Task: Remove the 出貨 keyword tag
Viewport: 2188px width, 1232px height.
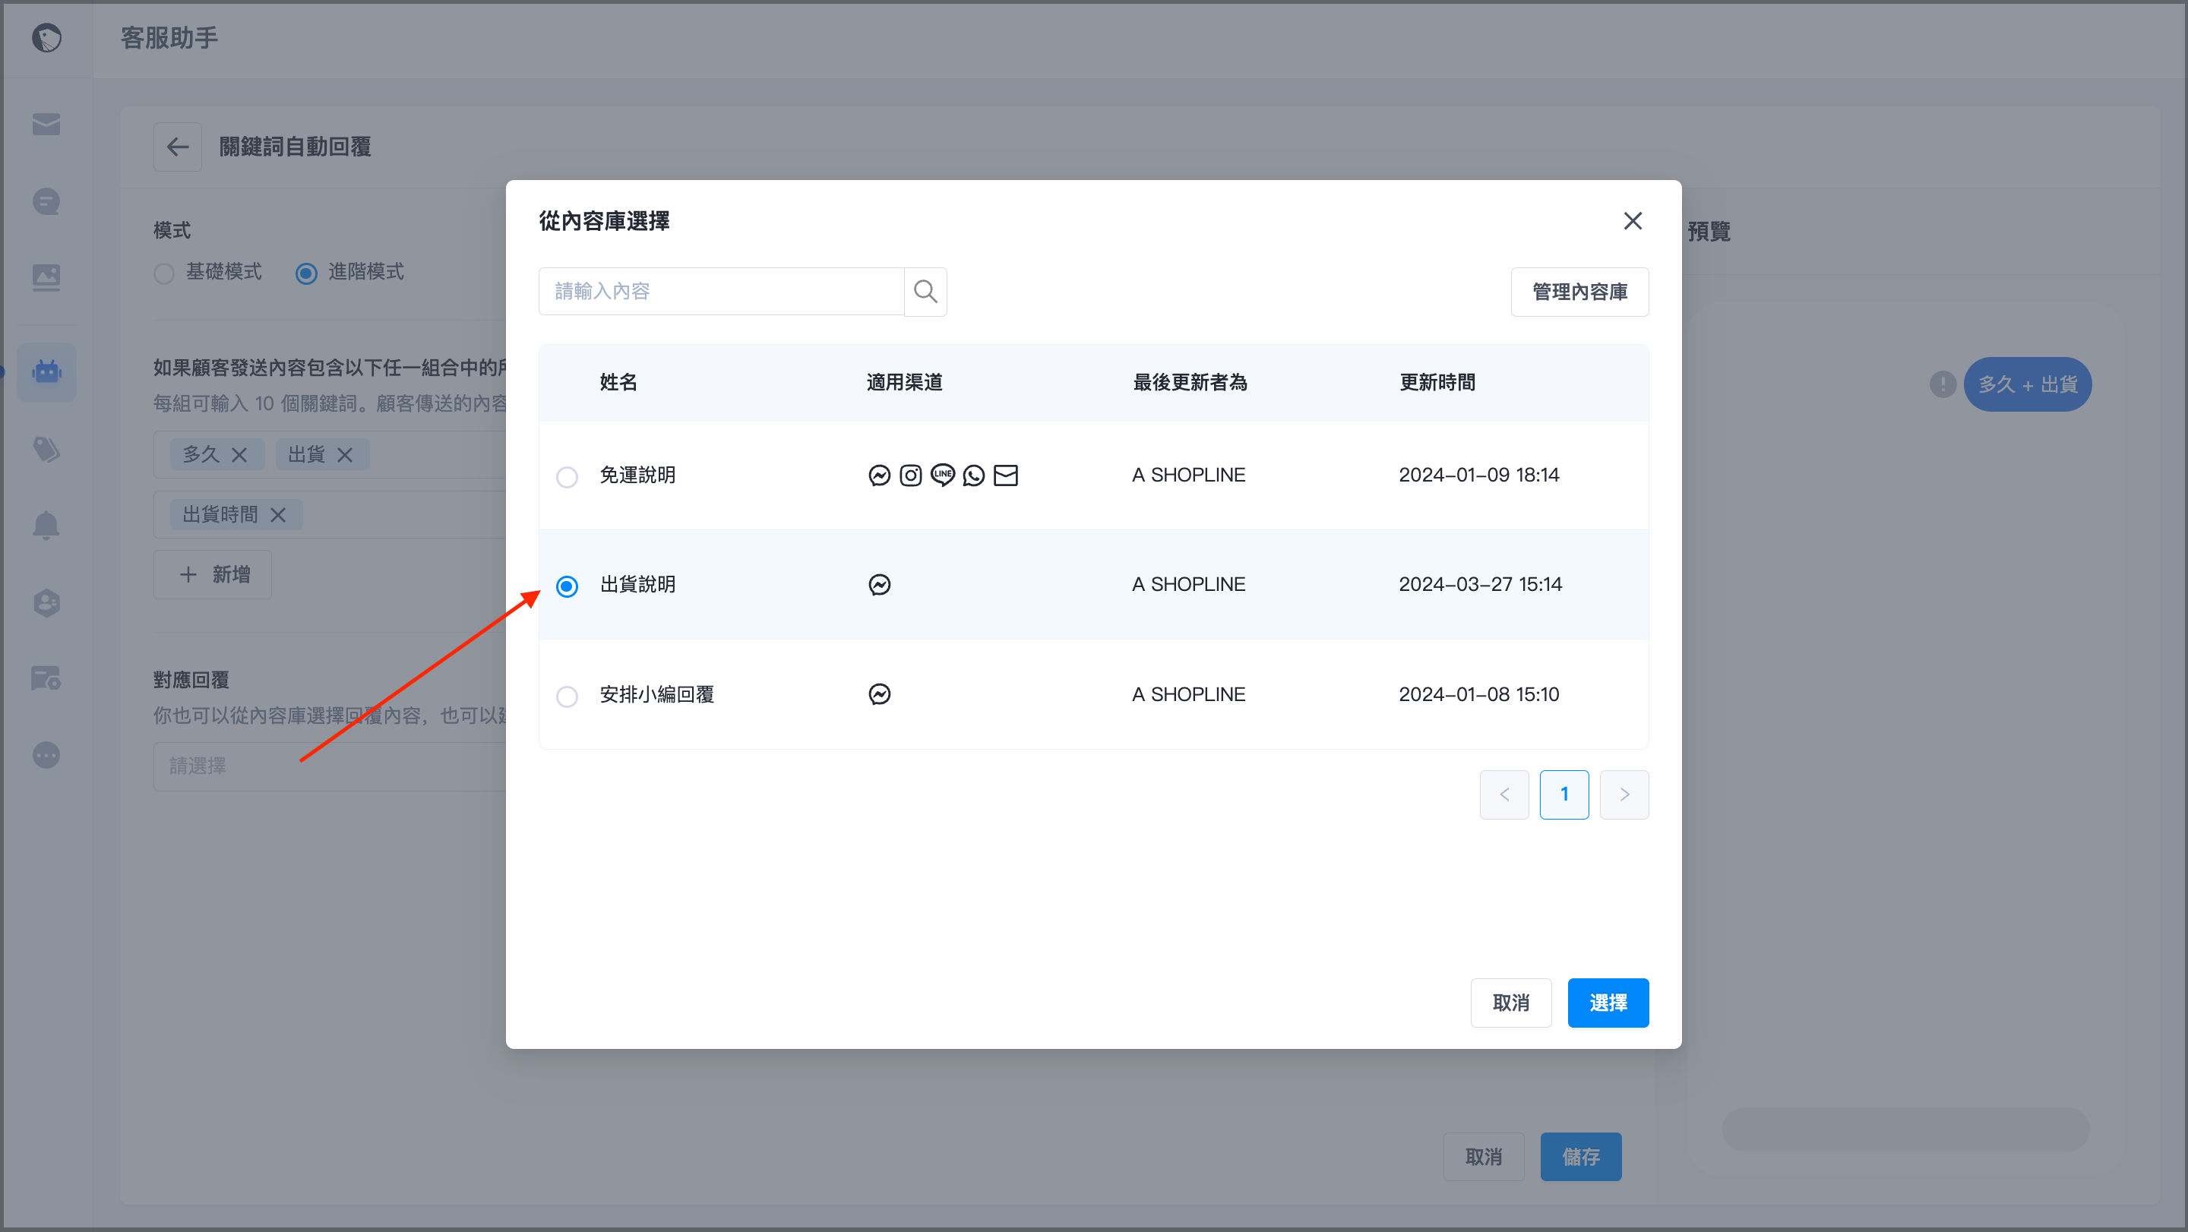Action: pyautogui.click(x=345, y=455)
